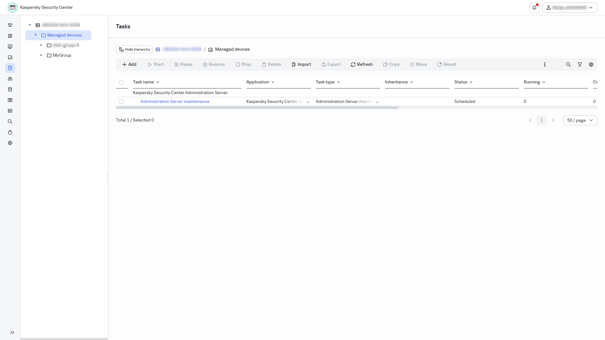Image resolution: width=605 pixels, height=340 pixels.
Task: Open the database repositories sidebar icon
Action: click(10, 89)
